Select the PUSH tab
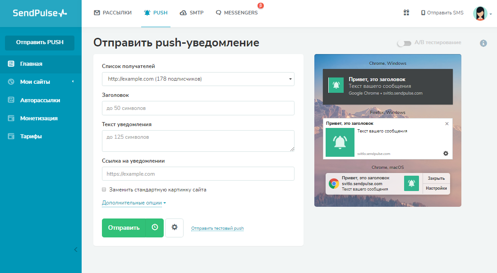This screenshot has width=497, height=273. click(156, 13)
